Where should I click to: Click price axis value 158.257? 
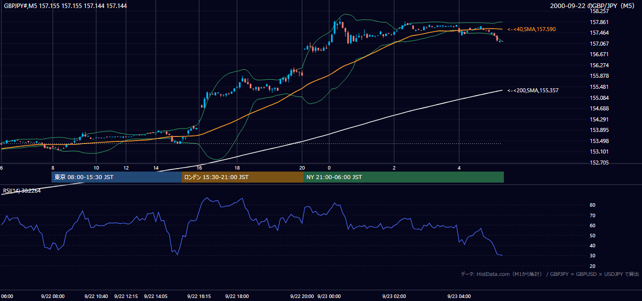(x=599, y=11)
